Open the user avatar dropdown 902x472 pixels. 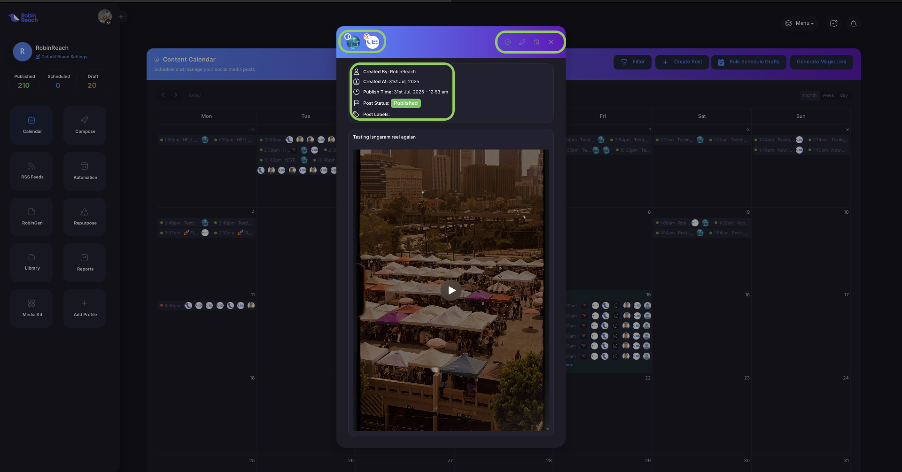[105, 16]
